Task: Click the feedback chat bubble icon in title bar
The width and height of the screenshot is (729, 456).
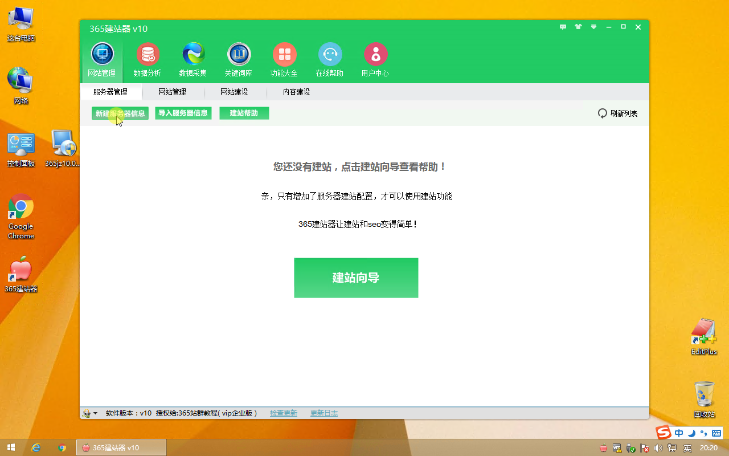Action: 563,27
